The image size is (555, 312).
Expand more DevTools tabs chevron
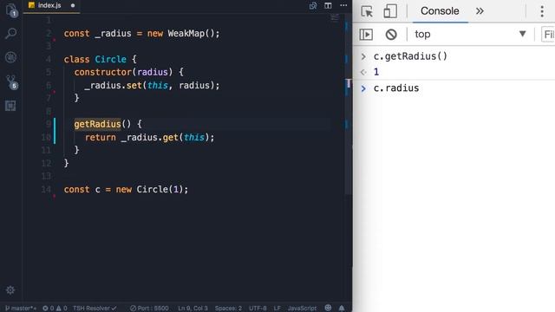(480, 11)
